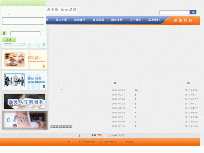Screen dimensions: 204x153
Task: Select the news row dated 2010-09-01
Action: [x=87, y=95]
